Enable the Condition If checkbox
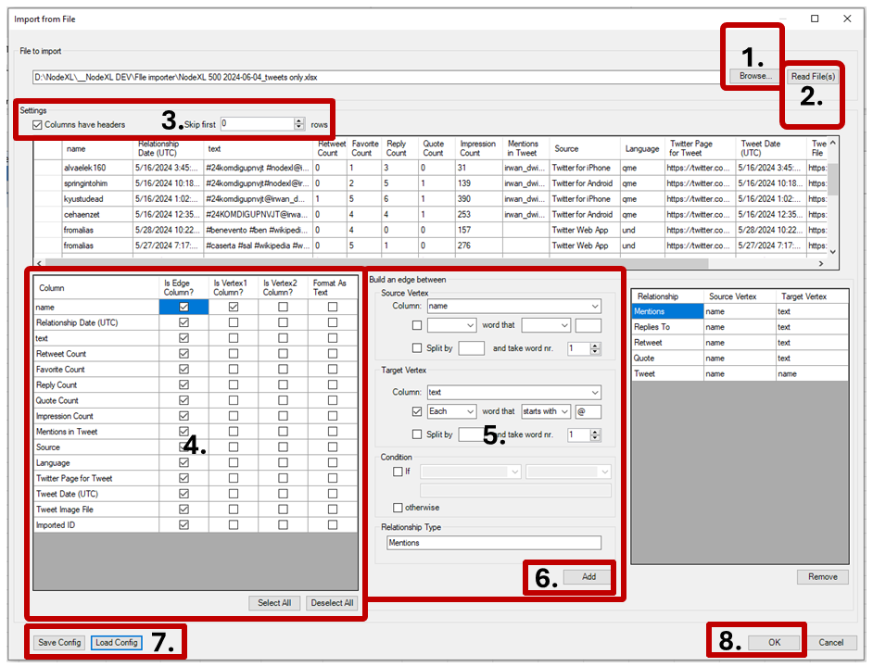Image resolution: width=873 pixels, height=667 pixels. [x=399, y=472]
